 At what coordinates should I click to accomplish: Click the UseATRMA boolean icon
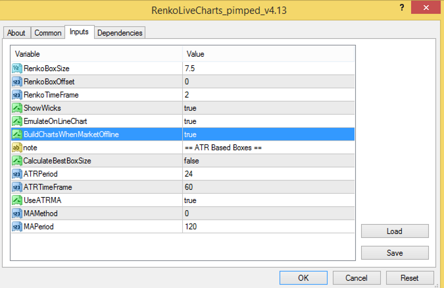pos(17,200)
